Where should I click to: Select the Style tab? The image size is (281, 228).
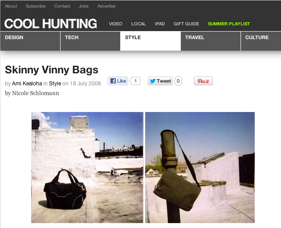click(x=151, y=41)
